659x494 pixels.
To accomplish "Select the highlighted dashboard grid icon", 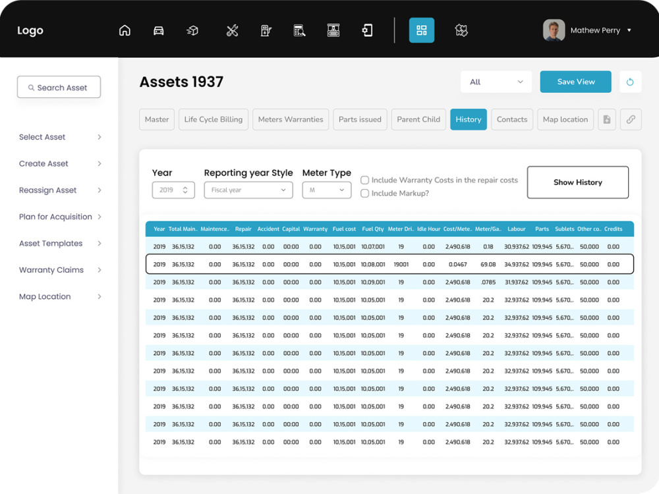I will pyautogui.click(x=422, y=30).
